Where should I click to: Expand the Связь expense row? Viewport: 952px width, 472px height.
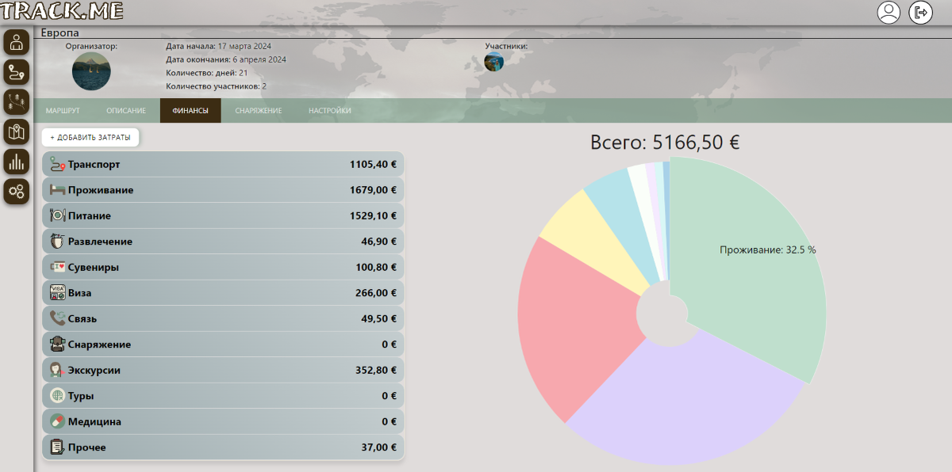click(x=223, y=318)
